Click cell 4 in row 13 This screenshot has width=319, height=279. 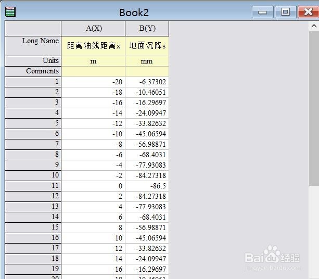[x=93, y=207]
